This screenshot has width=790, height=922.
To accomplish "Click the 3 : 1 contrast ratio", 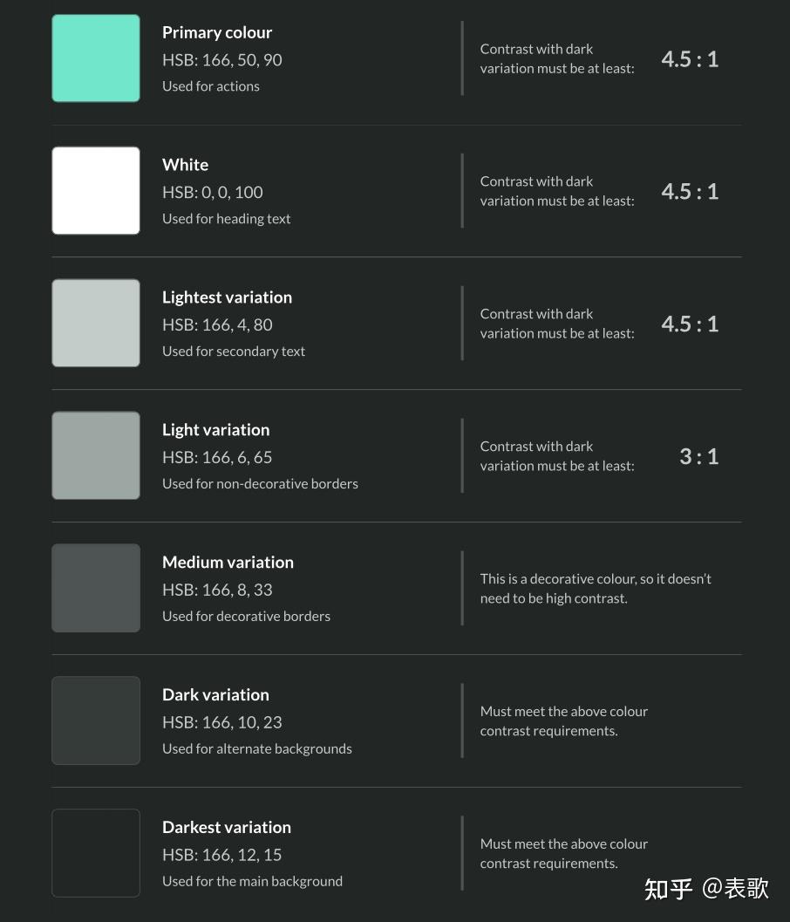I will 699,456.
